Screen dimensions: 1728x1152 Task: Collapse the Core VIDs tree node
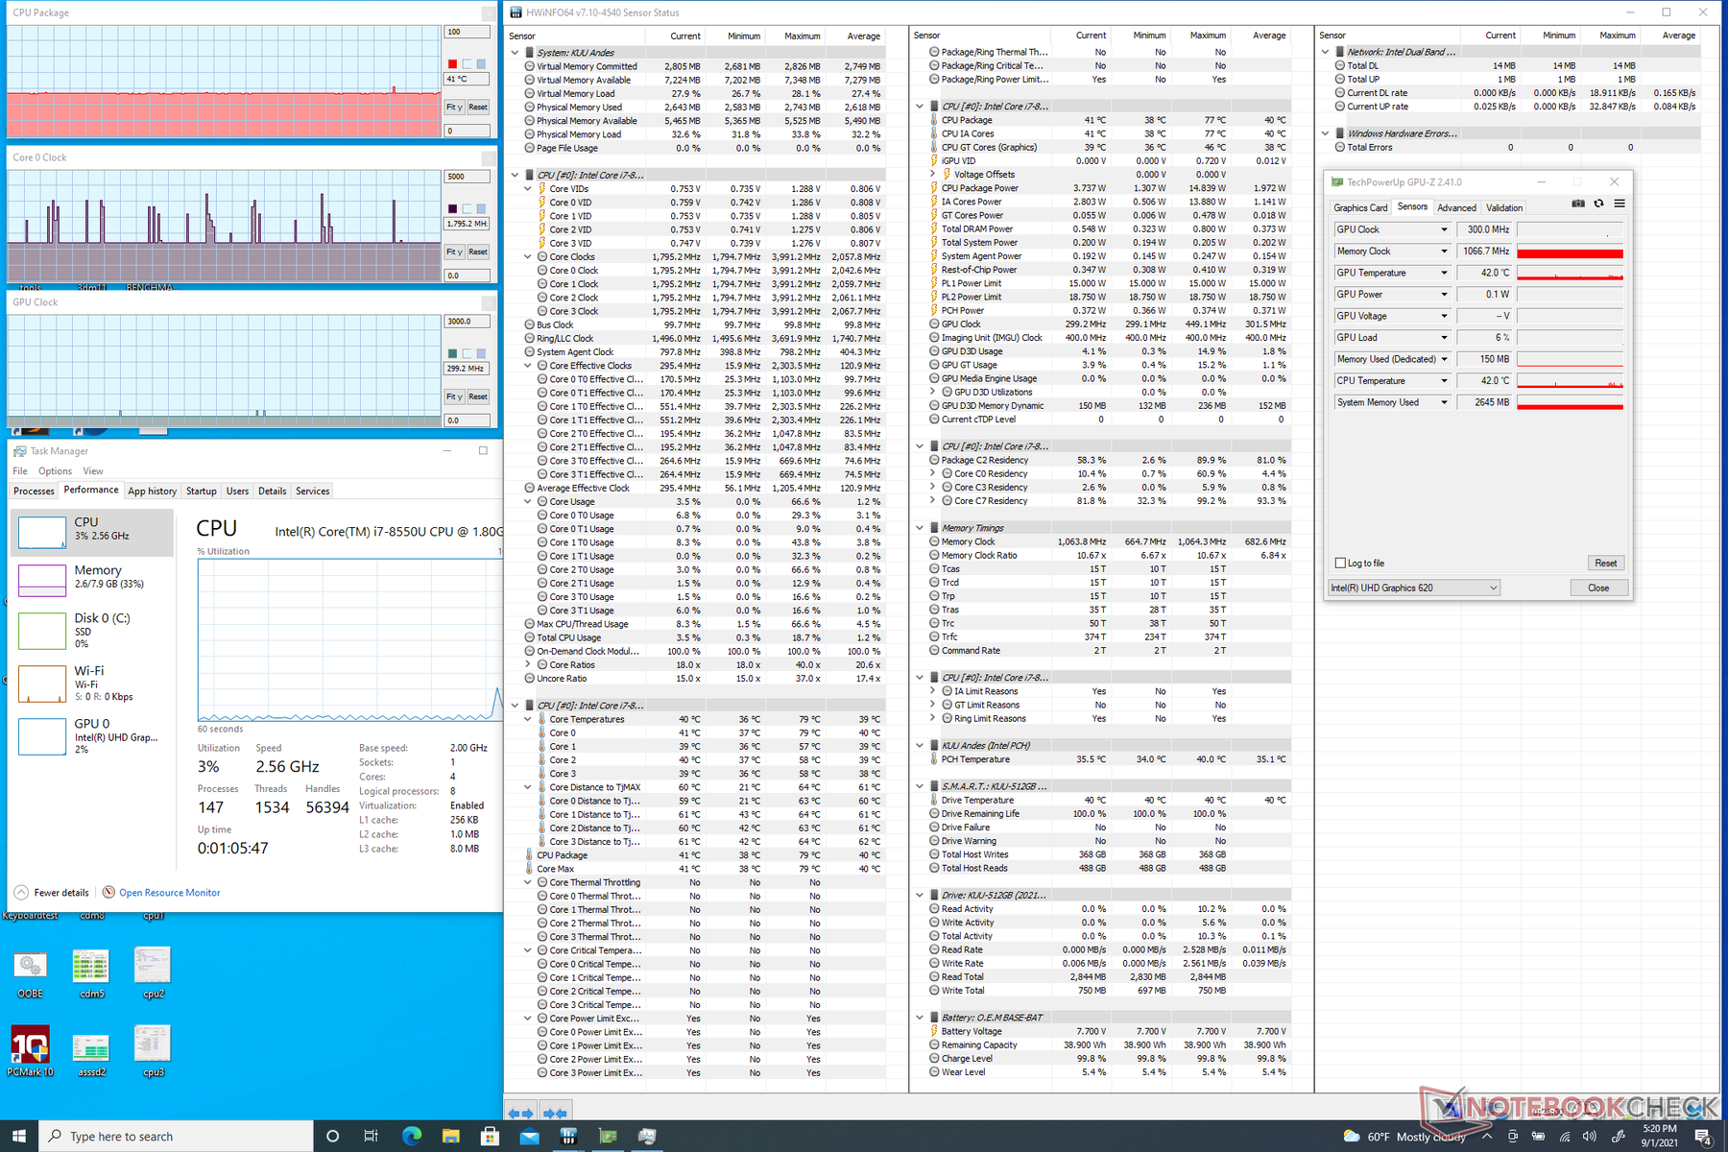(528, 189)
